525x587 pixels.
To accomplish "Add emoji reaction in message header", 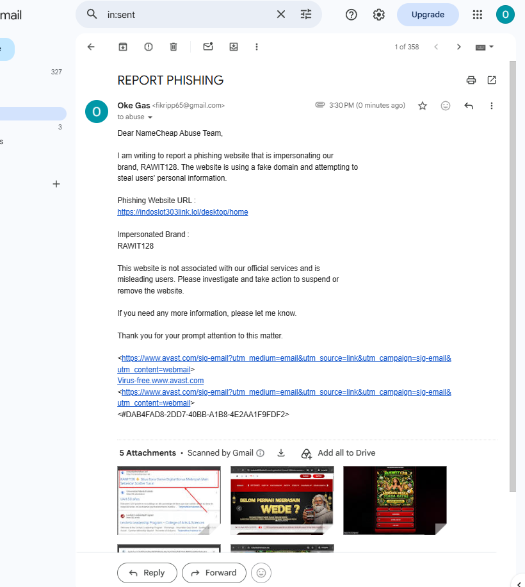I will 446,106.
